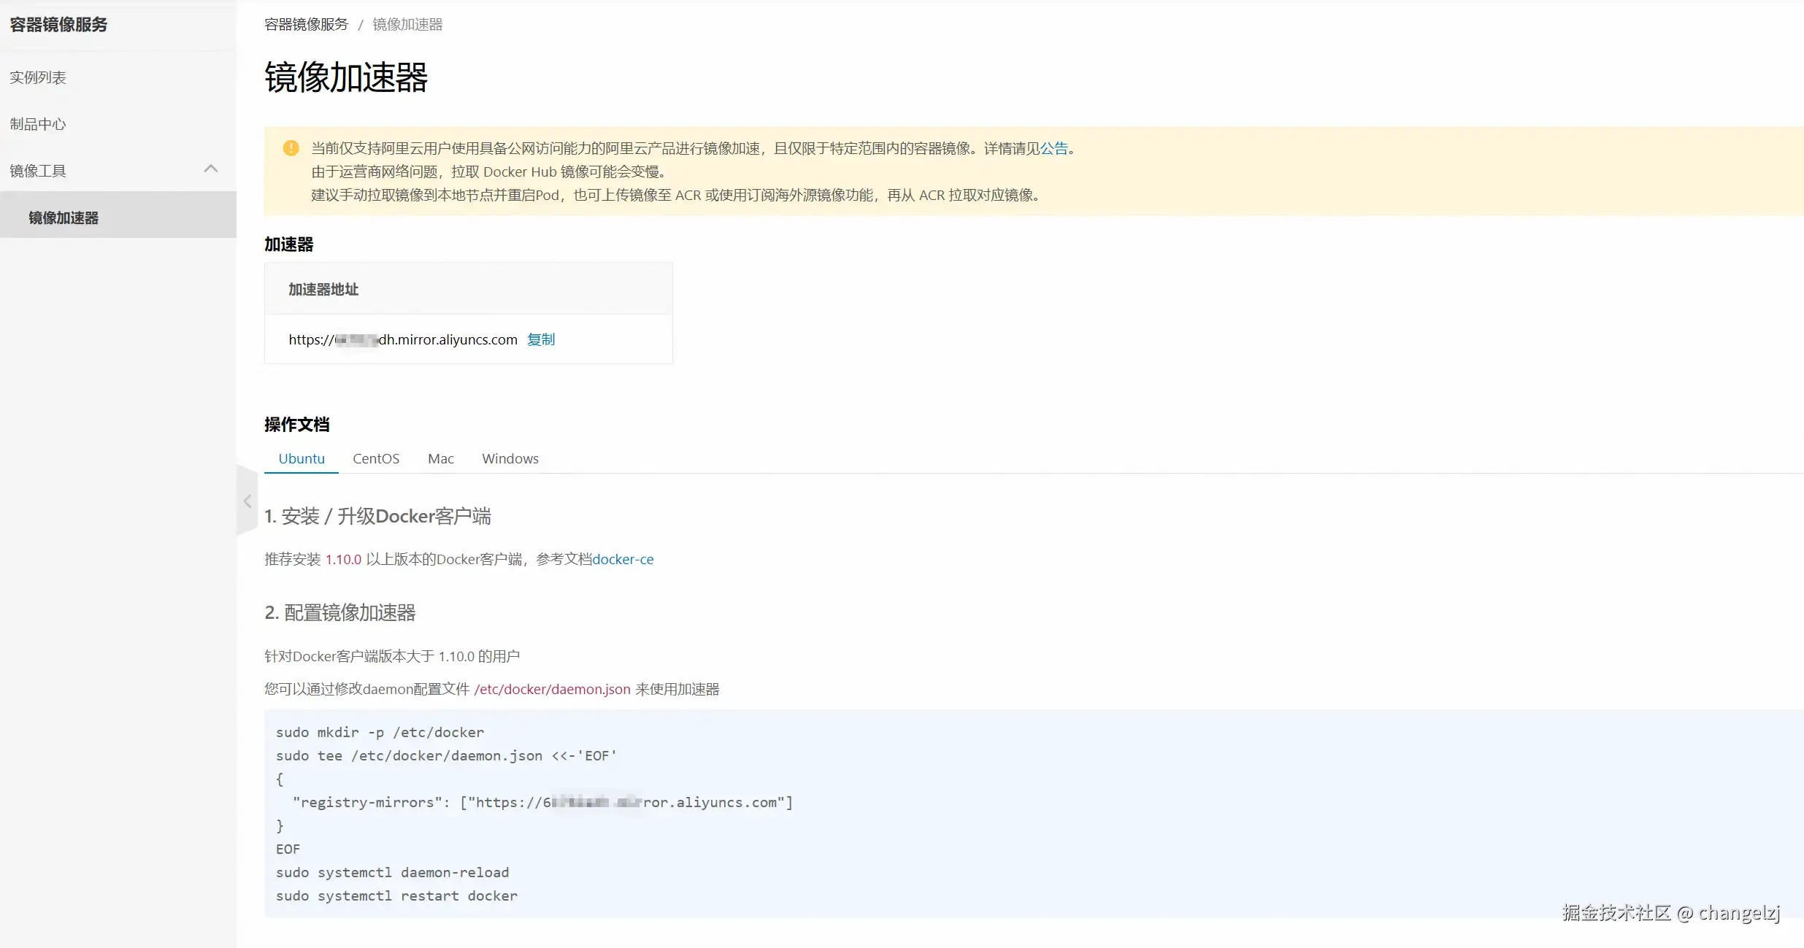Screen dimensions: 1804x948
Task: Switch to the Ubuntu tab
Action: (301, 458)
